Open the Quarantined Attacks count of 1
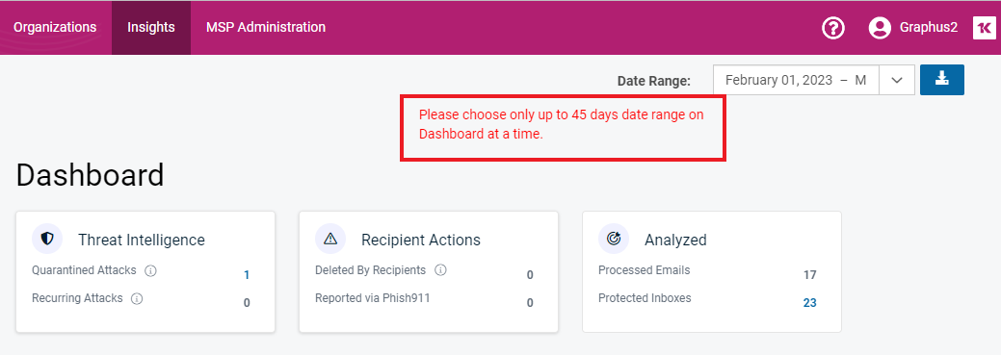 coord(247,275)
